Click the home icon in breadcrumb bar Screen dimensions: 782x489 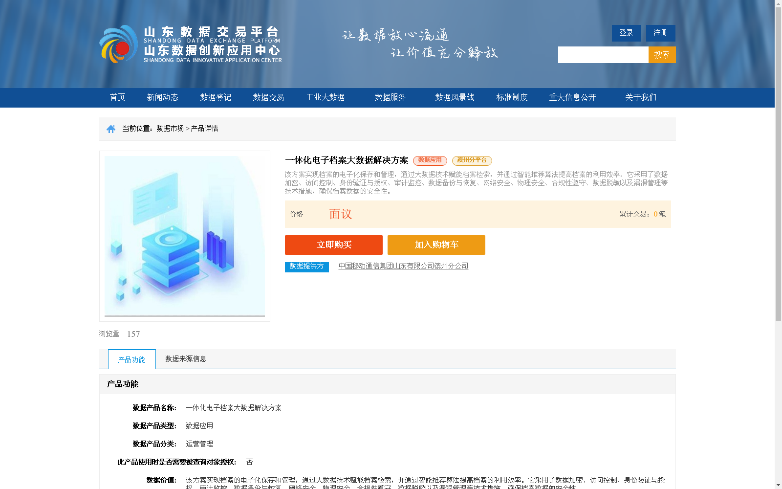tap(111, 129)
